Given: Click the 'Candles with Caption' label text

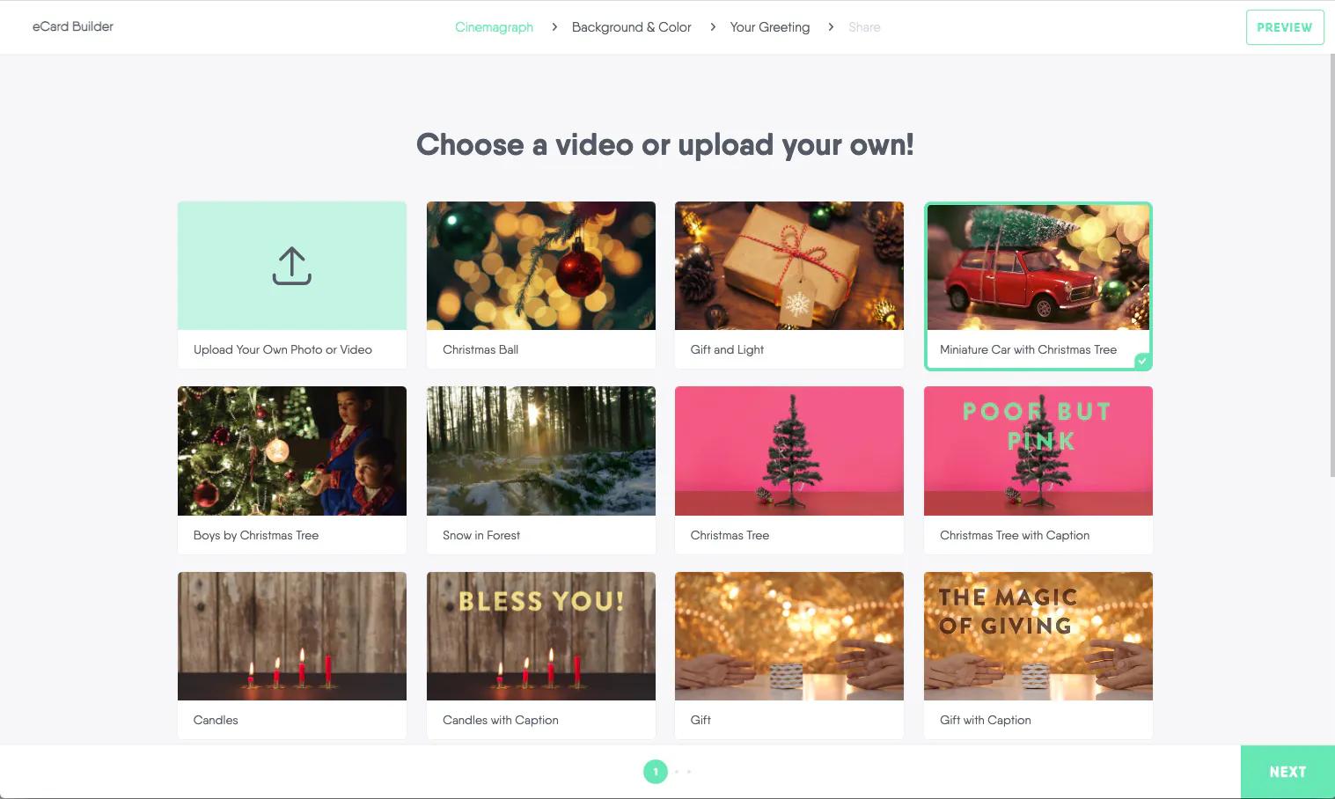Looking at the screenshot, I should click(501, 720).
